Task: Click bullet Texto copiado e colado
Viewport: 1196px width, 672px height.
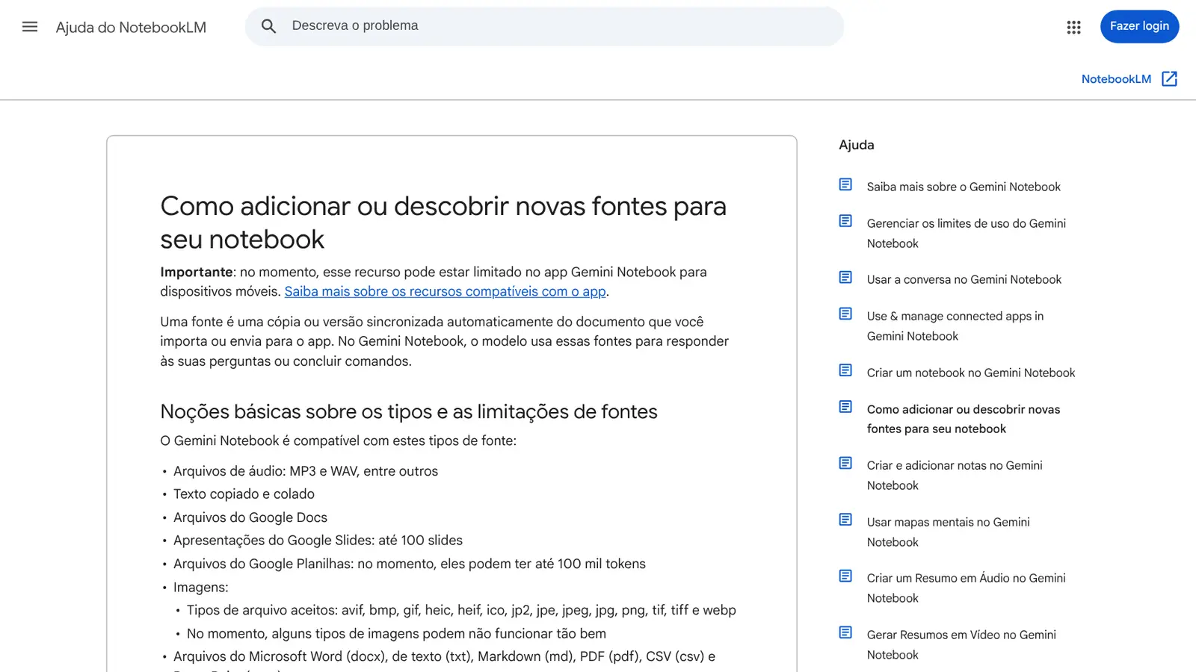Action: coord(244,494)
